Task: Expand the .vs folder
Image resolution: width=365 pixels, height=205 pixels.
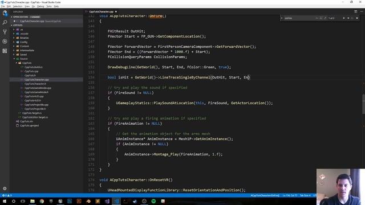Action: pyautogui.click(x=22, y=30)
